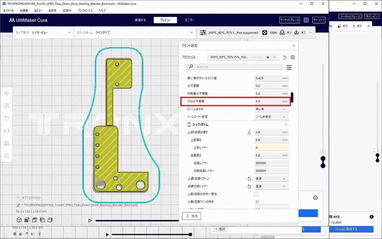382x239 pixels.
Task: Reset the 底層初期レイヤー setting
Action: [x=249, y=187]
